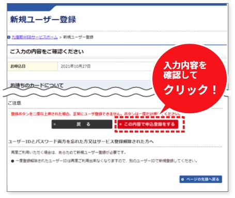Click the 再度ご利用いただく場合は paragraph

[x=69, y=152]
